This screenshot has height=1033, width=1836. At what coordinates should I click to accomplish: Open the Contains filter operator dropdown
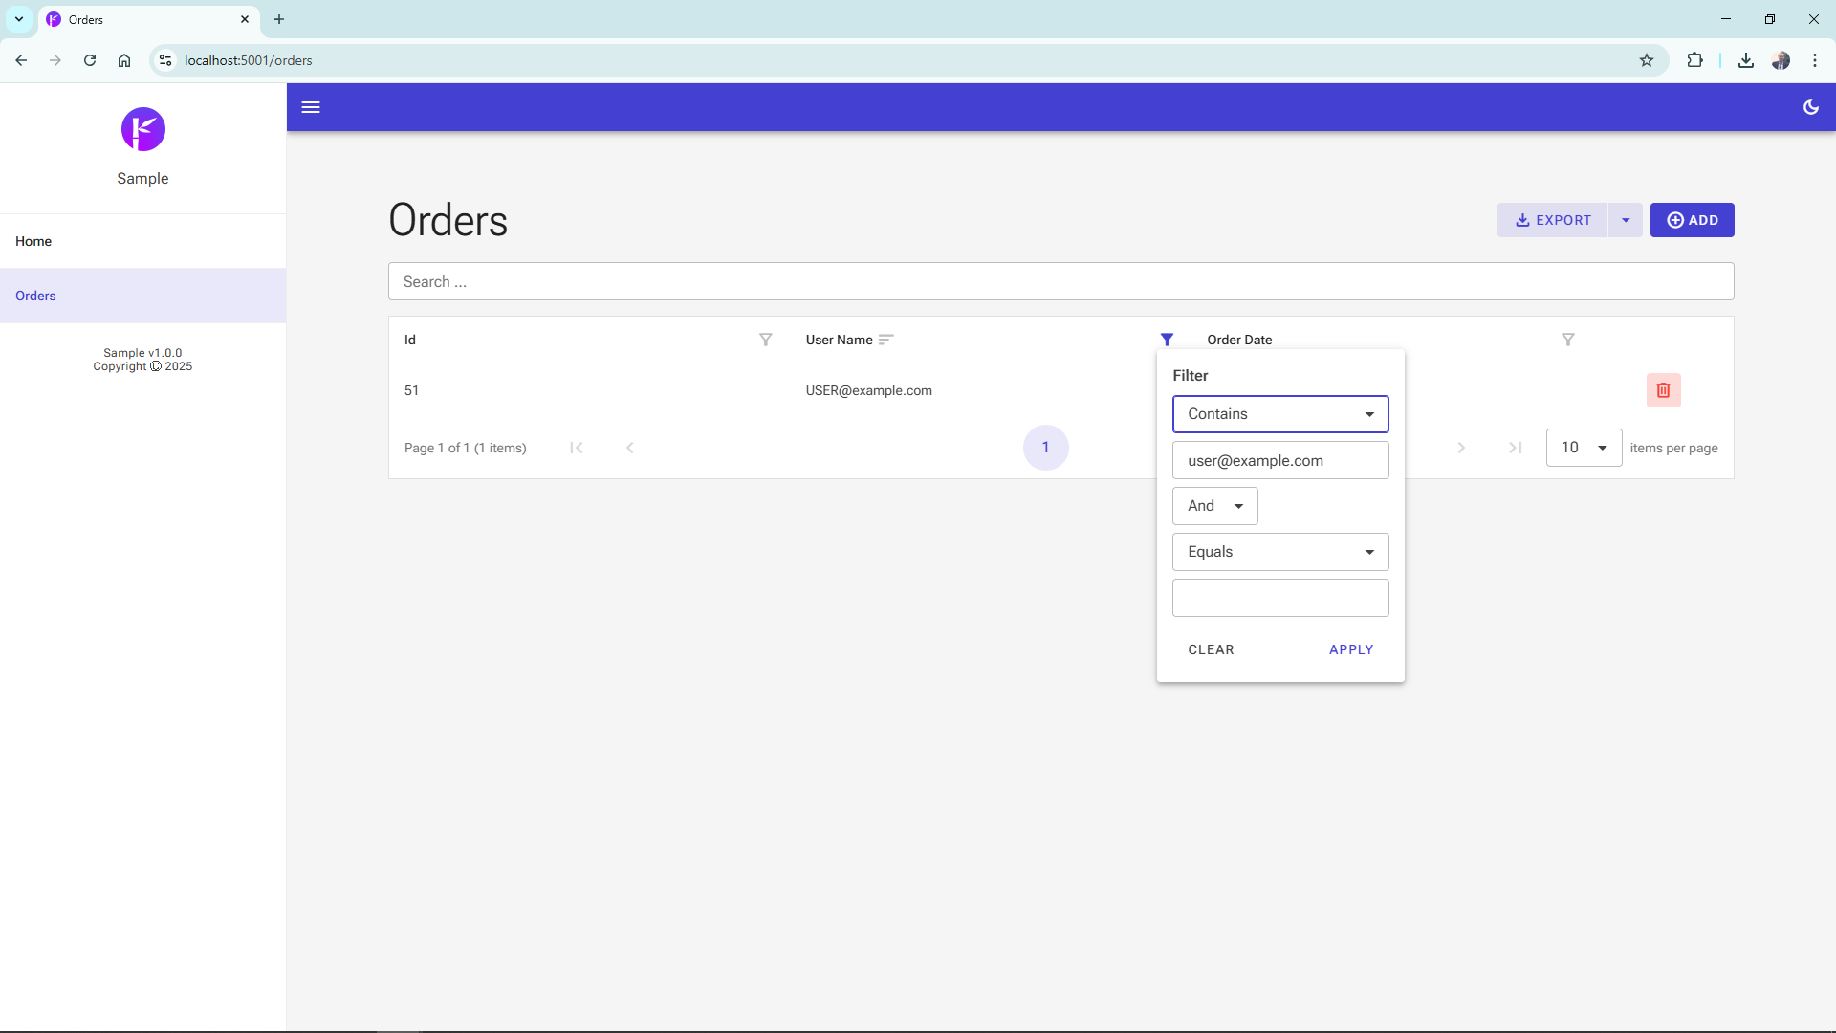[x=1280, y=414]
